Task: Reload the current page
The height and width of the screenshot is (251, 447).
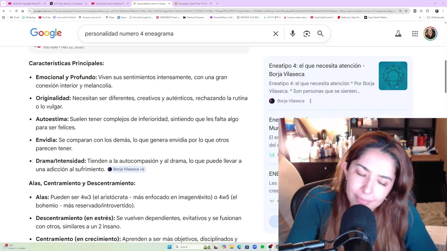Action: coord(16,11)
